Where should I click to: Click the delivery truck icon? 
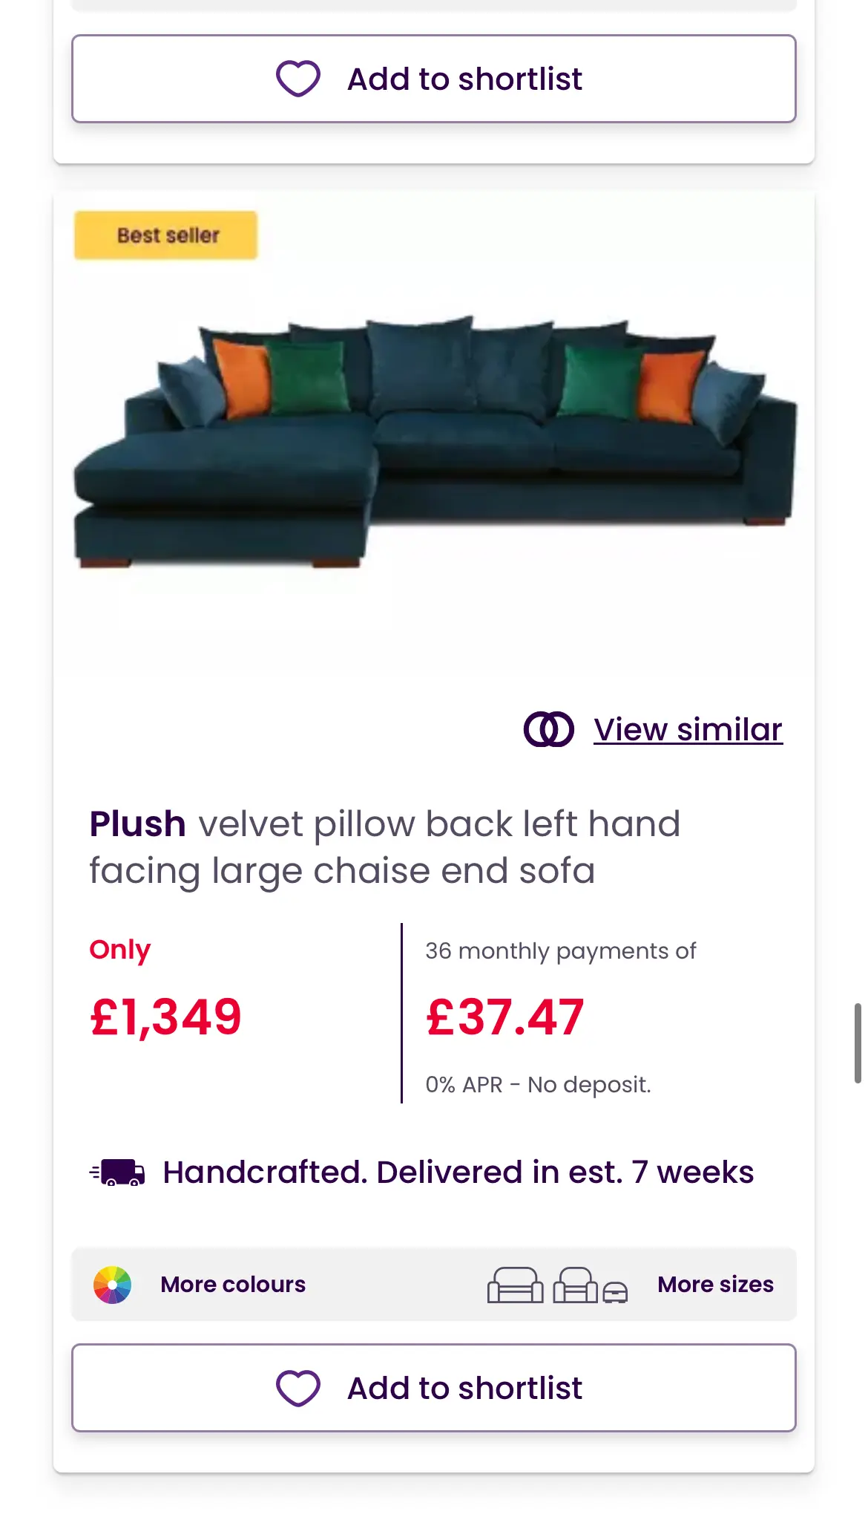click(118, 1173)
